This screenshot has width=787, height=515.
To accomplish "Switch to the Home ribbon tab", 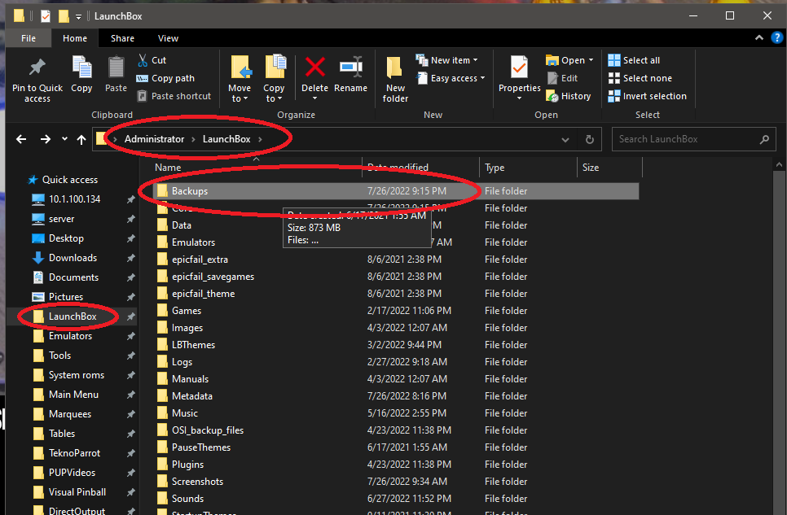I will [75, 38].
